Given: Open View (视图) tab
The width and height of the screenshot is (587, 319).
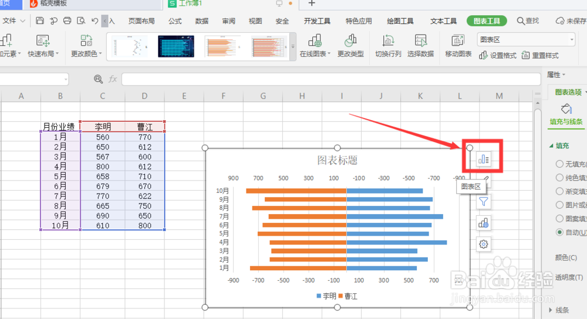Looking at the screenshot, I should pyautogui.click(x=255, y=21).
